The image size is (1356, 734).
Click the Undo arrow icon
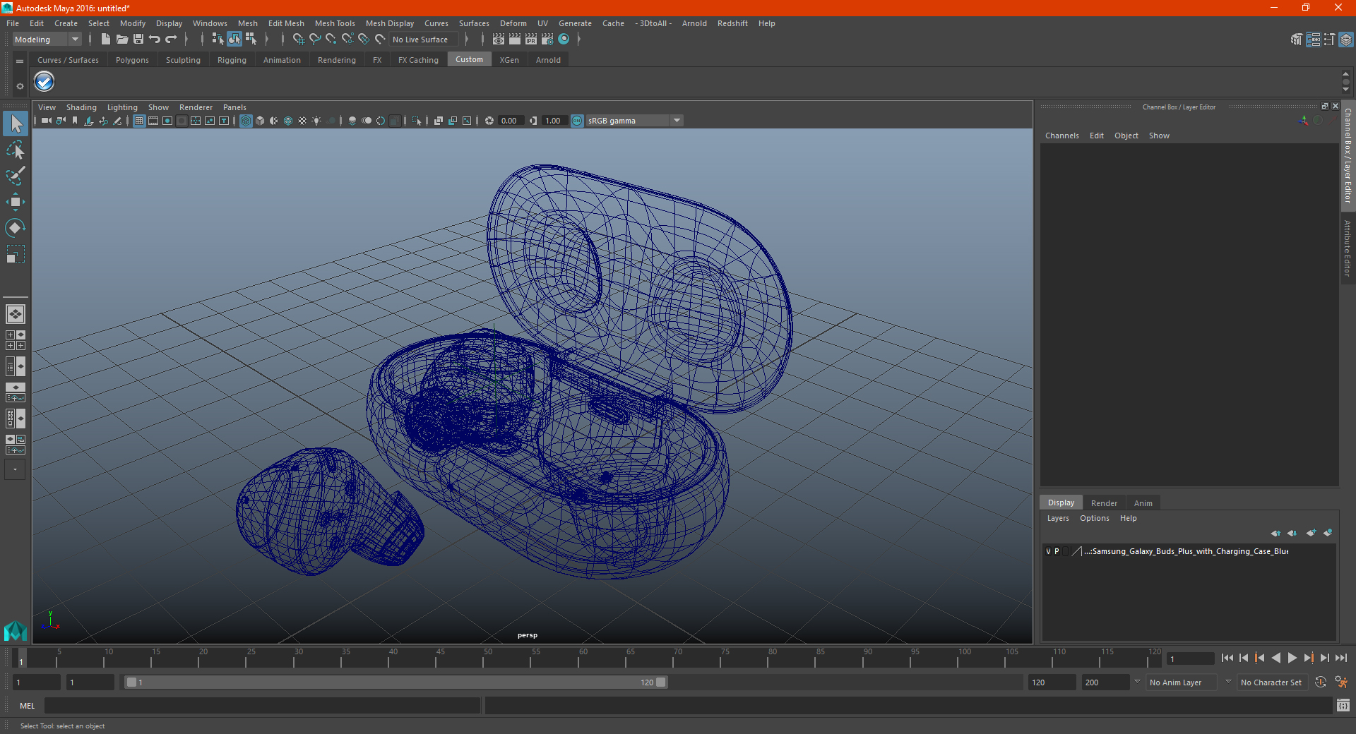click(x=155, y=40)
